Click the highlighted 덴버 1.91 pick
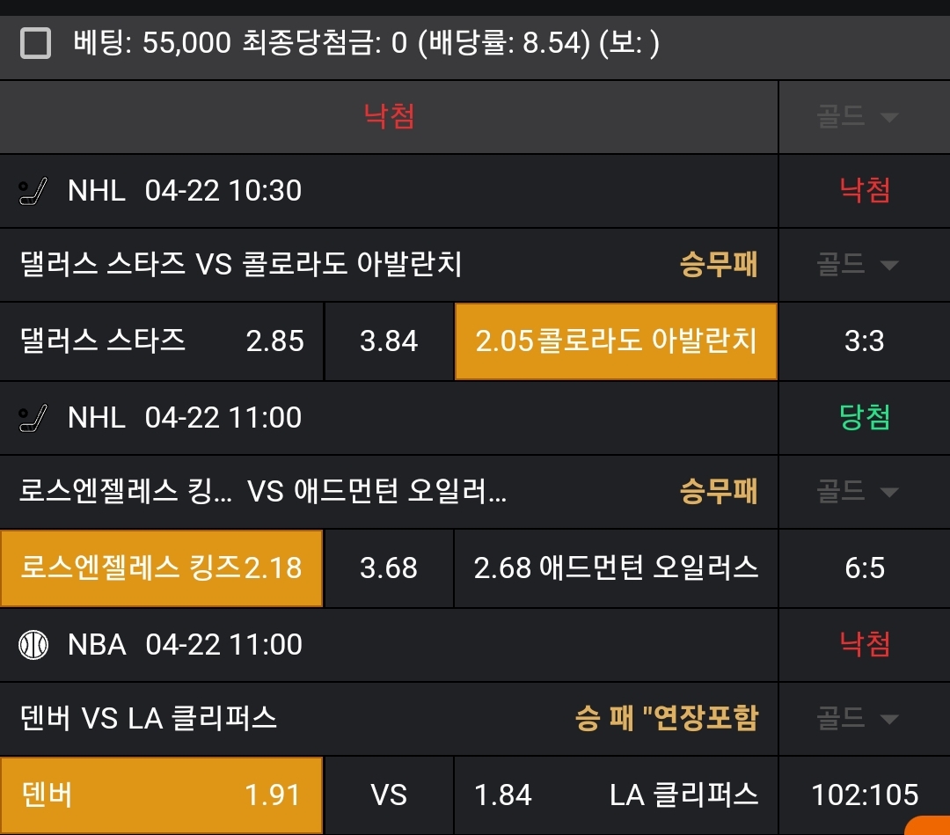The image size is (950, 835). click(162, 795)
